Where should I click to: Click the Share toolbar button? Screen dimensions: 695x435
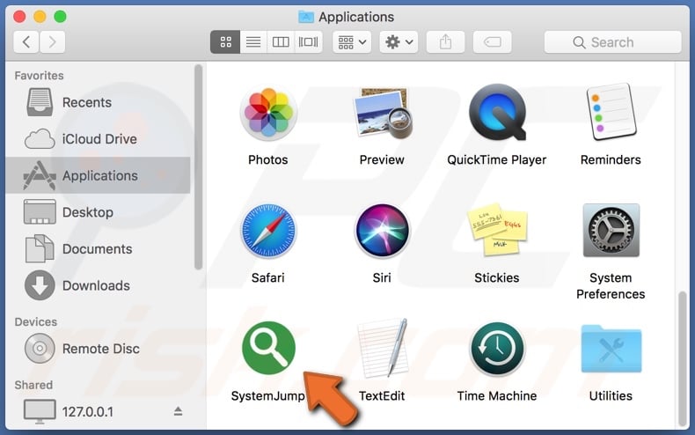pos(445,42)
